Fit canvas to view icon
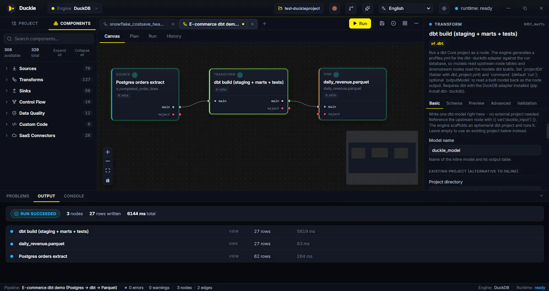549x291 pixels. click(108, 171)
